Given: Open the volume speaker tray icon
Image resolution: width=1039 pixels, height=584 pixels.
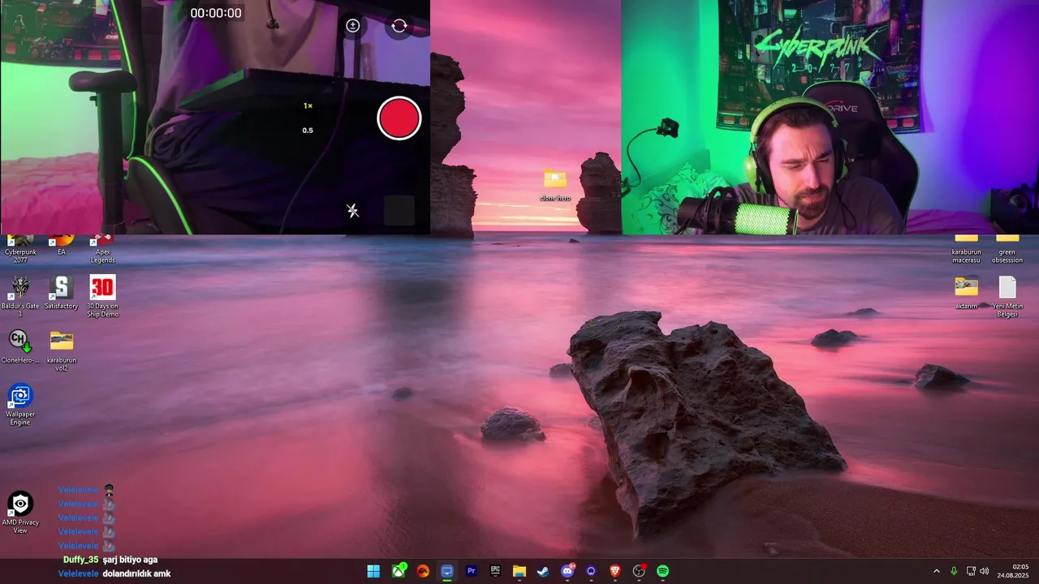Looking at the screenshot, I should click(984, 571).
